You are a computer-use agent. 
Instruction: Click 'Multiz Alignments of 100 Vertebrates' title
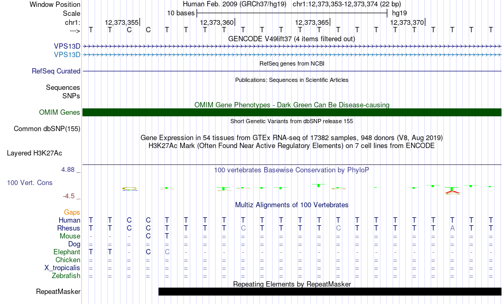pyautogui.click(x=292, y=205)
